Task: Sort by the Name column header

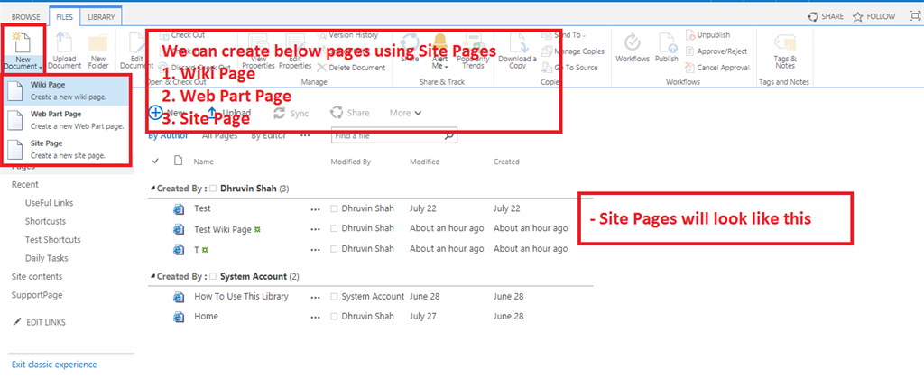Action: pyautogui.click(x=204, y=162)
